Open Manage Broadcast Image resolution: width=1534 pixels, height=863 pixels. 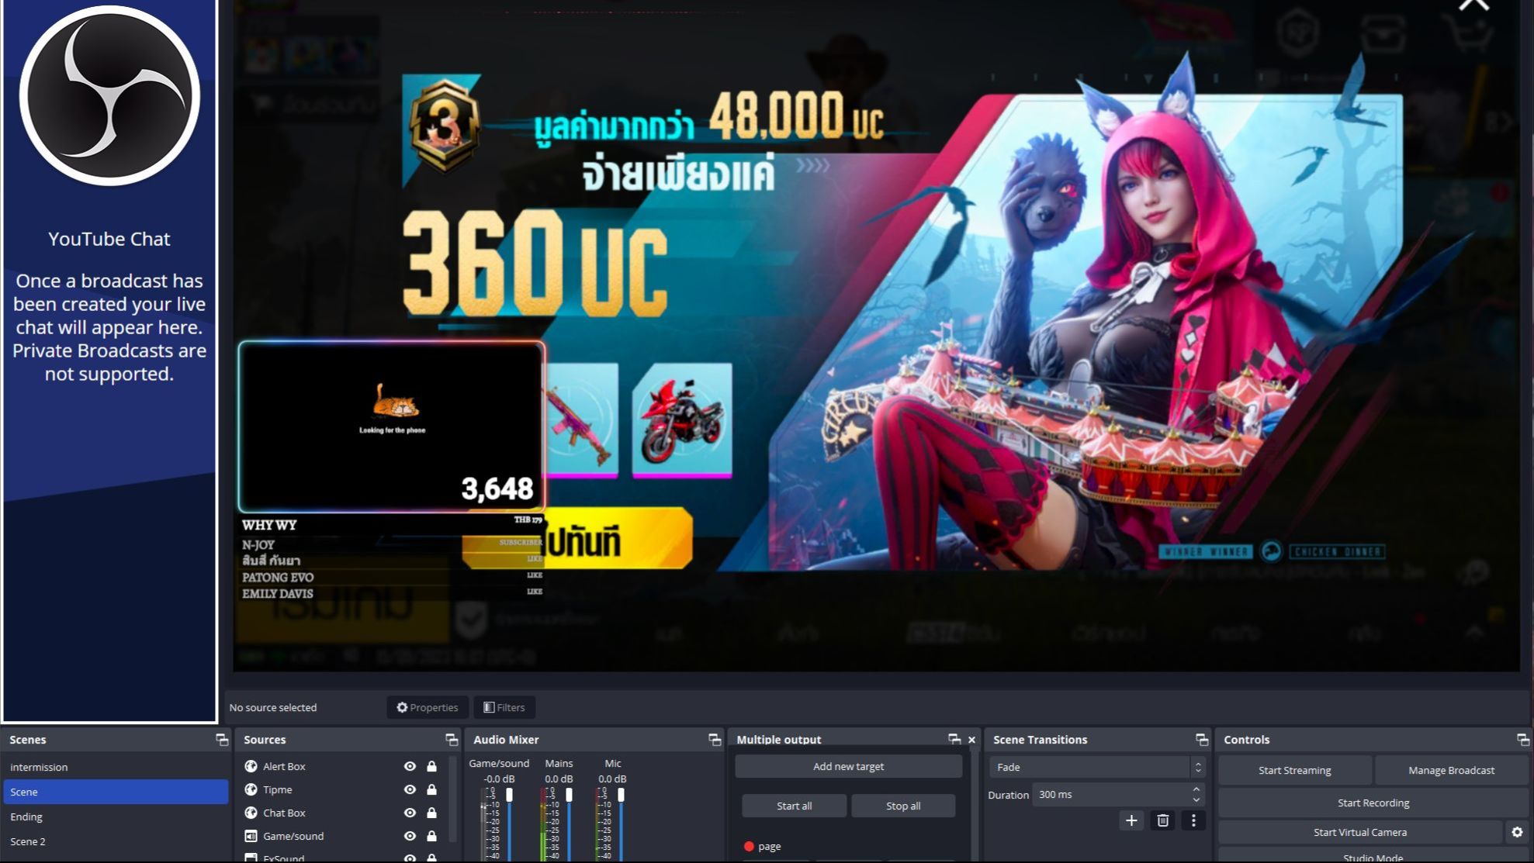(1451, 770)
